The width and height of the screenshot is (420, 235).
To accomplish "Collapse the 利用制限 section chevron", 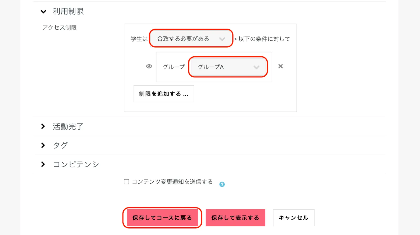I will point(43,12).
